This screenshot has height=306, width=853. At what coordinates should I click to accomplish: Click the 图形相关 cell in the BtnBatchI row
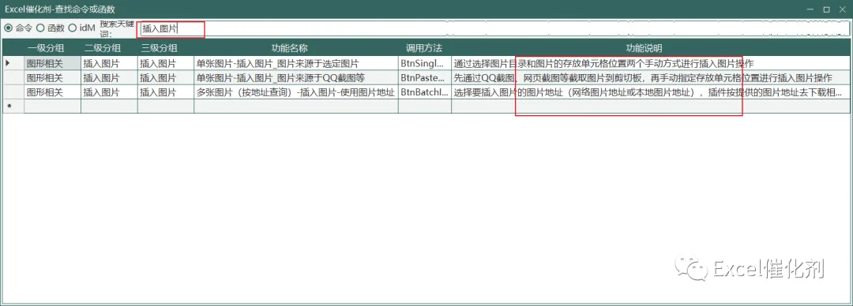tap(53, 91)
